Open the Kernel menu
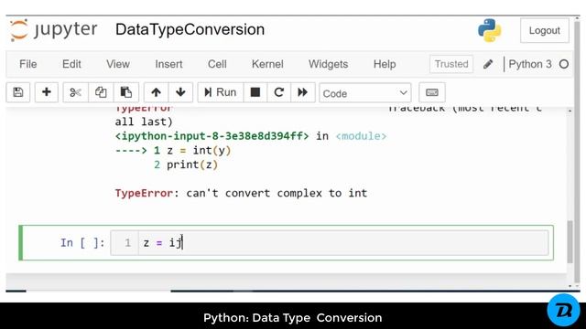Screen dimensions: 586x329 tap(267, 64)
